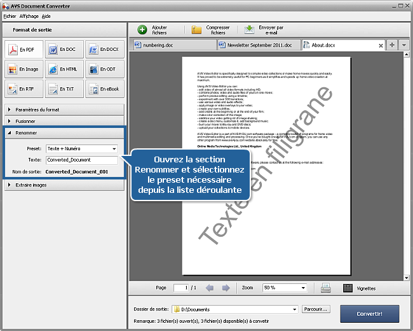Click the Compresser fichiers folder icon
This screenshot has width=413, height=331.
coord(197,29)
